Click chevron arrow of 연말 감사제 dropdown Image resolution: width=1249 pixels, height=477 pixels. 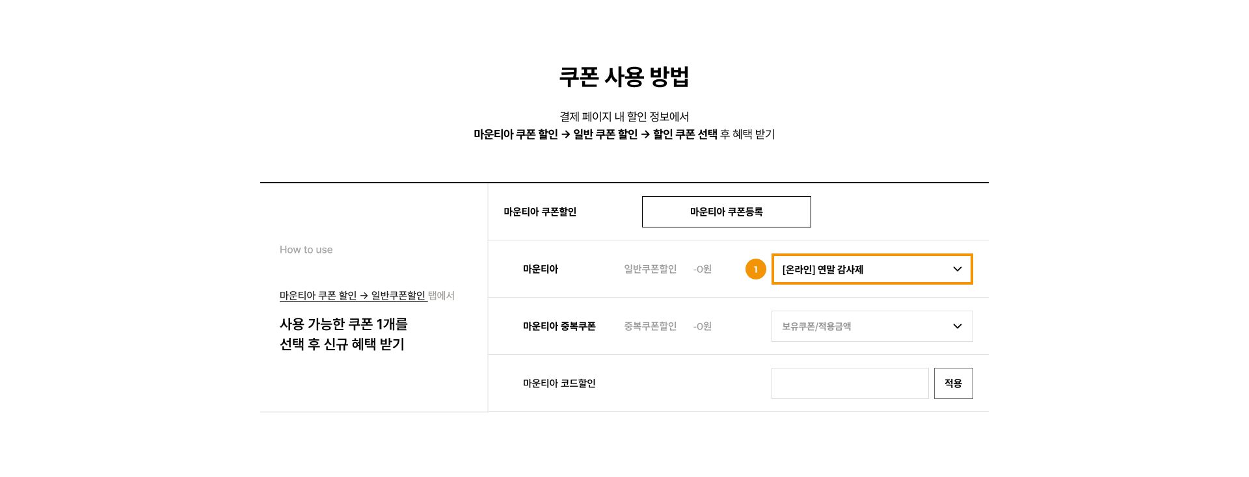click(957, 269)
